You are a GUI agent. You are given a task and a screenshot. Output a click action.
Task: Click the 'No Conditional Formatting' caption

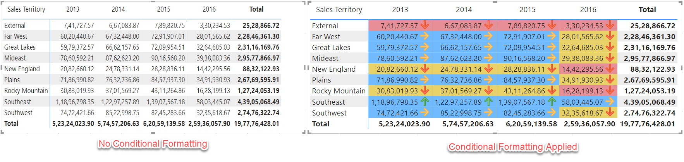point(153,144)
